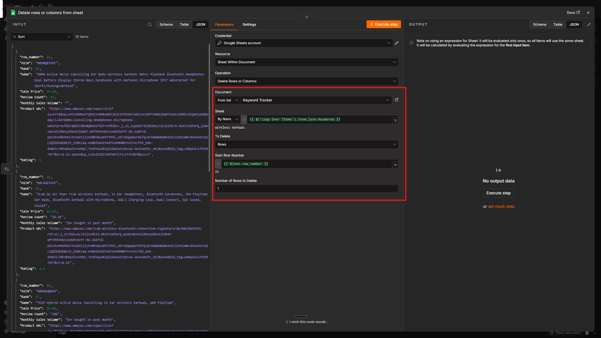Click the orange Execute step button
The height and width of the screenshot is (338, 601).
click(x=384, y=24)
